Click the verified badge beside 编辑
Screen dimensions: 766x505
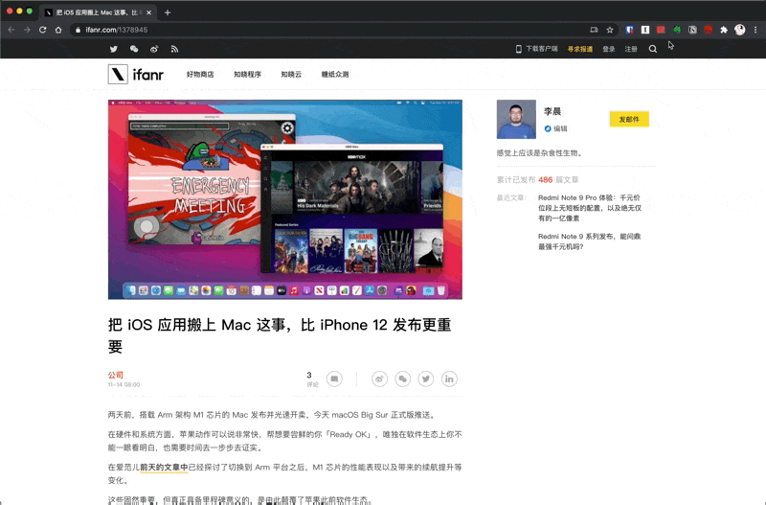(x=548, y=128)
